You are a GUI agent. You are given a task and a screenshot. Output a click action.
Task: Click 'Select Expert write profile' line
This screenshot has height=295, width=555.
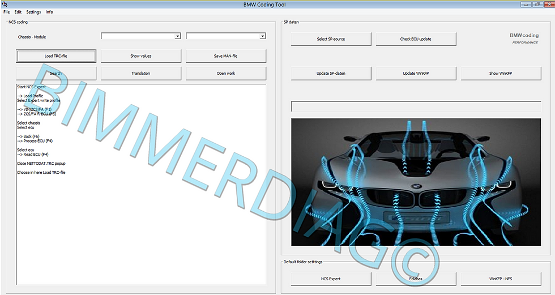pos(39,100)
